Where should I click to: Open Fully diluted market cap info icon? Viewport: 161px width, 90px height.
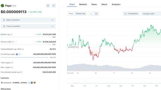[22, 72]
